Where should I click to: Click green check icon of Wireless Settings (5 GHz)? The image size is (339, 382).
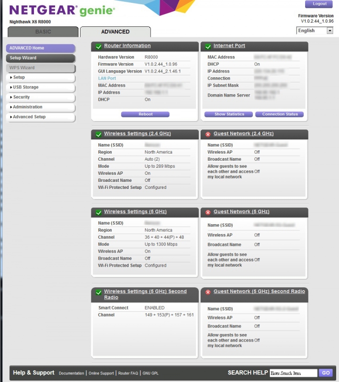coord(98,212)
